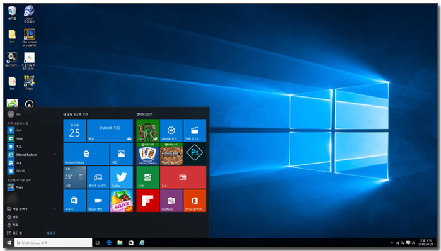441x251 pixels.
Task: Select the League of Legends desktop shortcut
Action: 29,37
